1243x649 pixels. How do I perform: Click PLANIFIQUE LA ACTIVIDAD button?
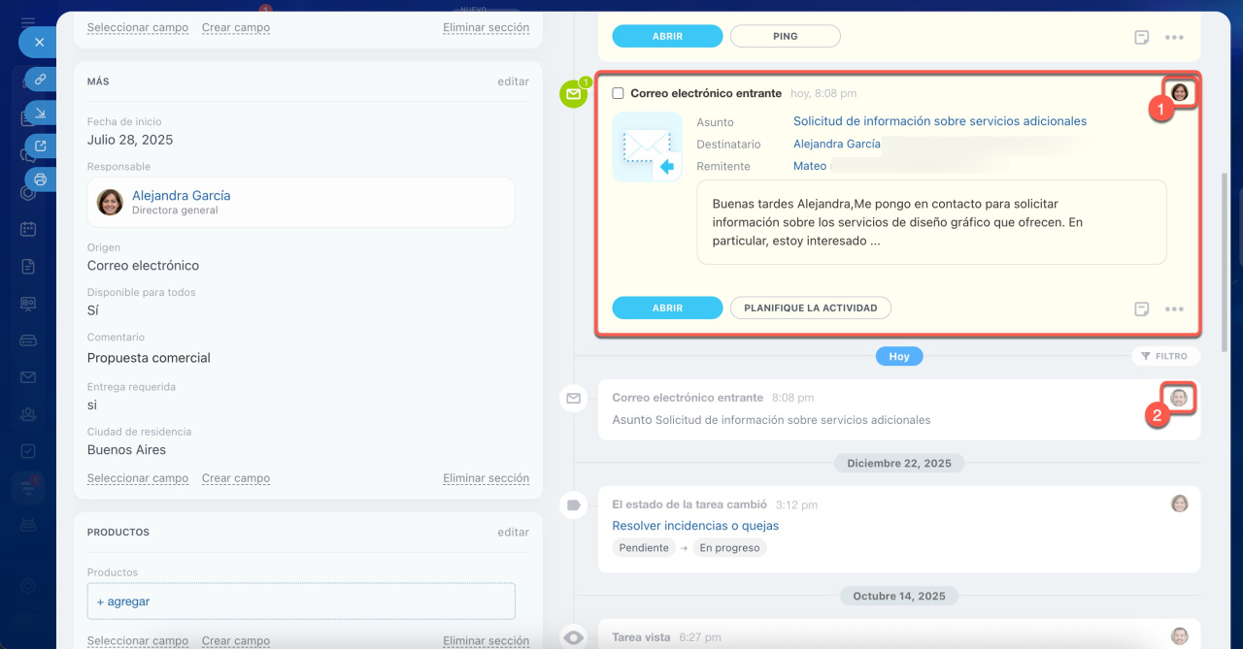tap(810, 308)
